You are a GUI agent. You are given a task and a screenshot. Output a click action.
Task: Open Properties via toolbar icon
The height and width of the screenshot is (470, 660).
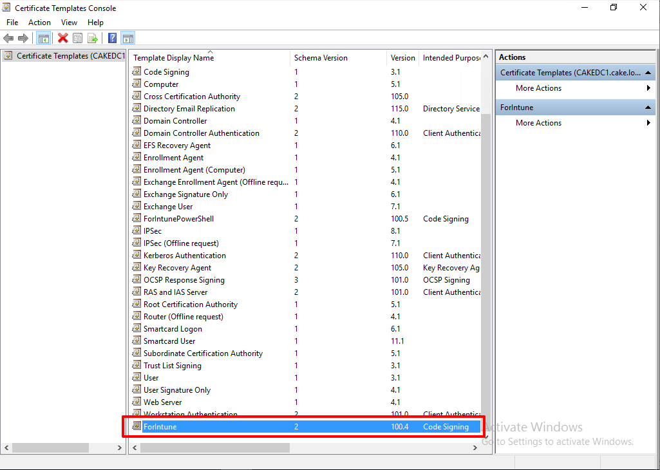[x=77, y=38]
